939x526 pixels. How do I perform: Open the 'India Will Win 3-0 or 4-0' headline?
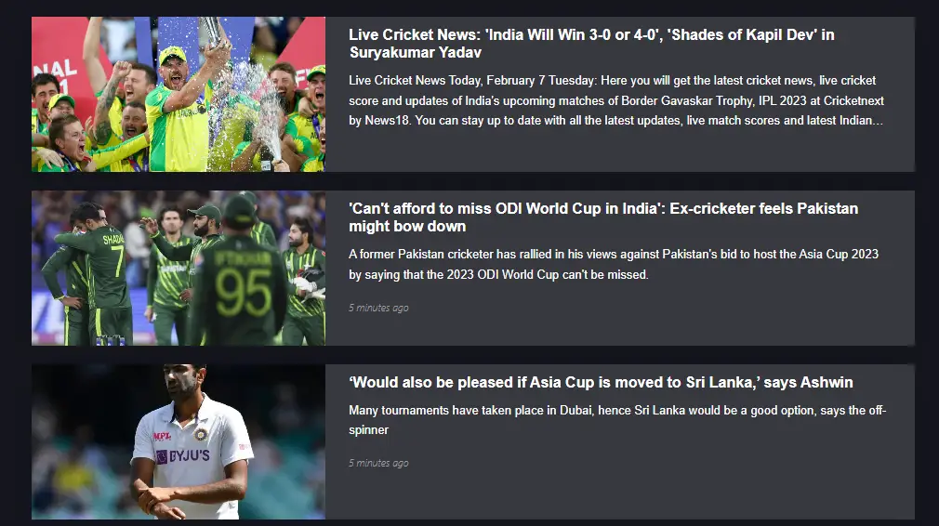(591, 44)
